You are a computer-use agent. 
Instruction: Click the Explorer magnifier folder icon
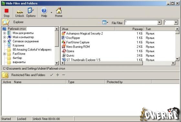pos(5,22)
